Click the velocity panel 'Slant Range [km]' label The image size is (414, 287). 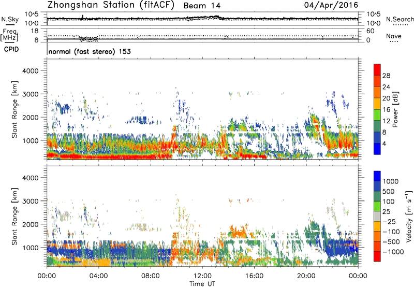(x=14, y=217)
